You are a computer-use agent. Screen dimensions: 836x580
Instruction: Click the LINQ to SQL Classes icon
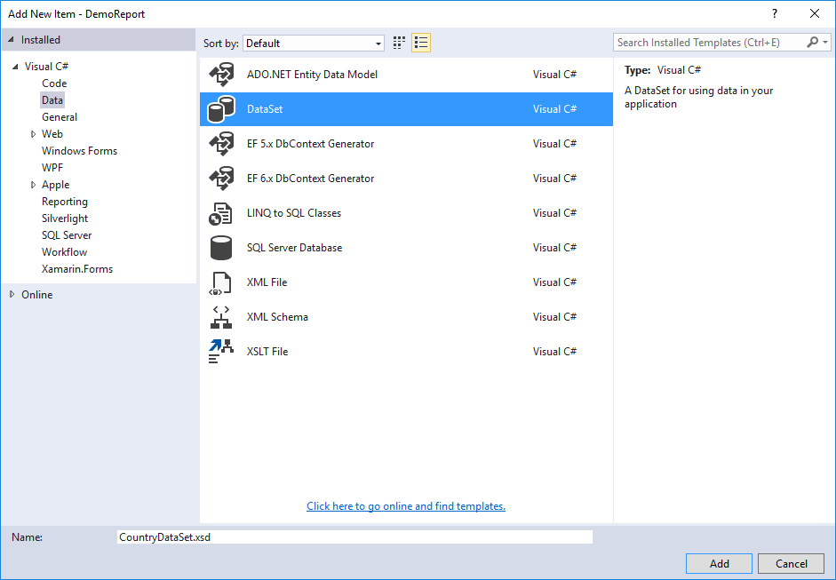(x=221, y=213)
